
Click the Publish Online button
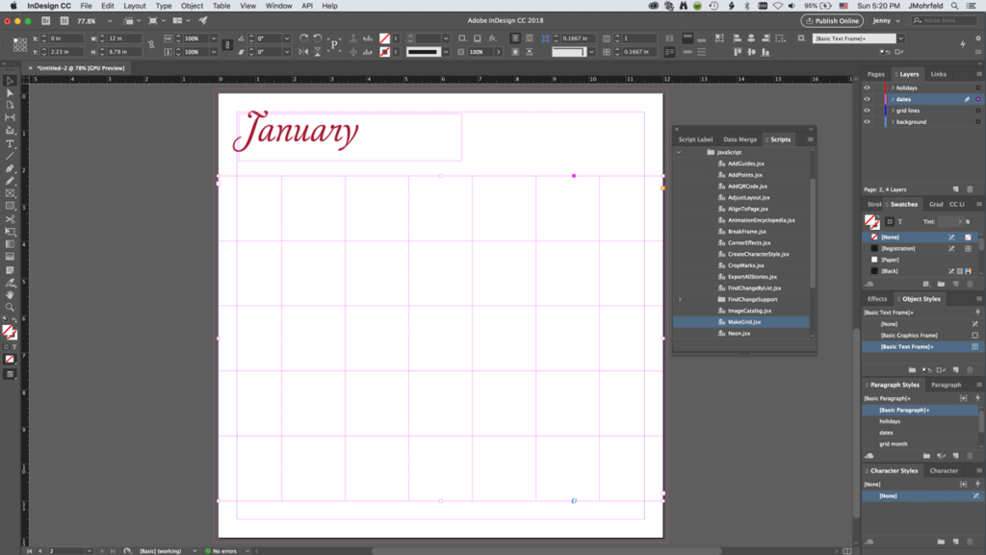pos(831,20)
